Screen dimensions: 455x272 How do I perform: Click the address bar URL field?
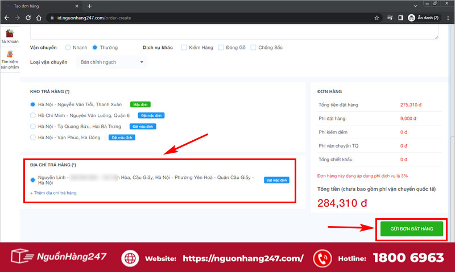212,18
